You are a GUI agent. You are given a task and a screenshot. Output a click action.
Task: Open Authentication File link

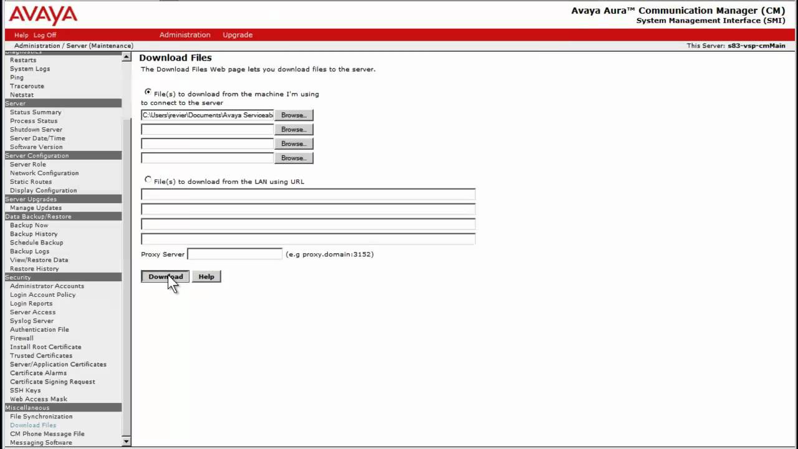pos(39,331)
